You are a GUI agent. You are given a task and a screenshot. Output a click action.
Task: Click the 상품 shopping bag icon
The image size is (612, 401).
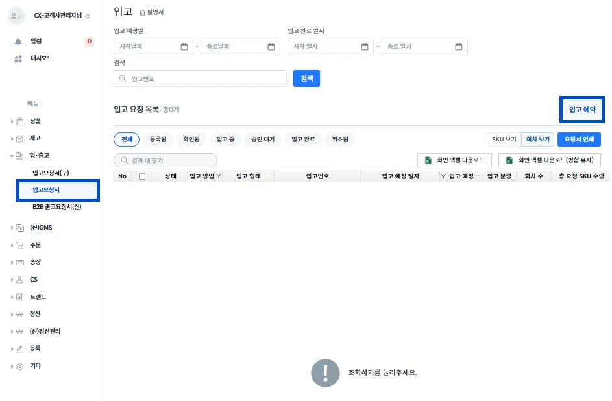[x=20, y=121]
